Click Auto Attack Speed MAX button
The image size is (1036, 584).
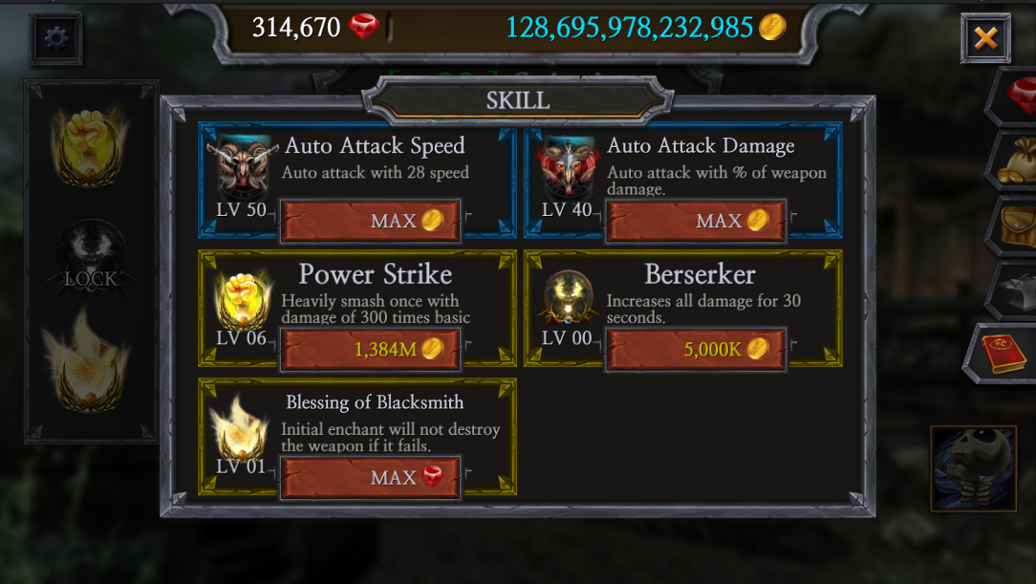[370, 221]
